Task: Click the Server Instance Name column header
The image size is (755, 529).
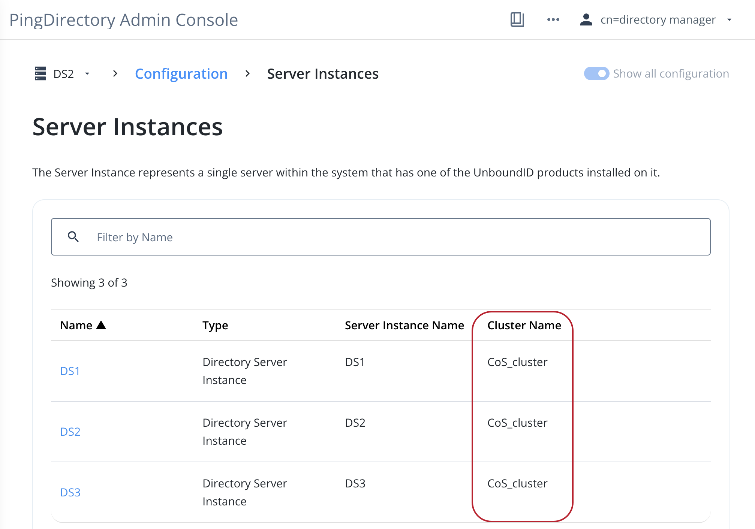Action: point(404,325)
